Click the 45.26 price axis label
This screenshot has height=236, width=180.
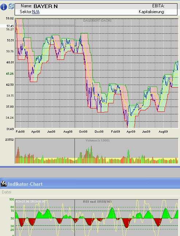click(x=10, y=74)
